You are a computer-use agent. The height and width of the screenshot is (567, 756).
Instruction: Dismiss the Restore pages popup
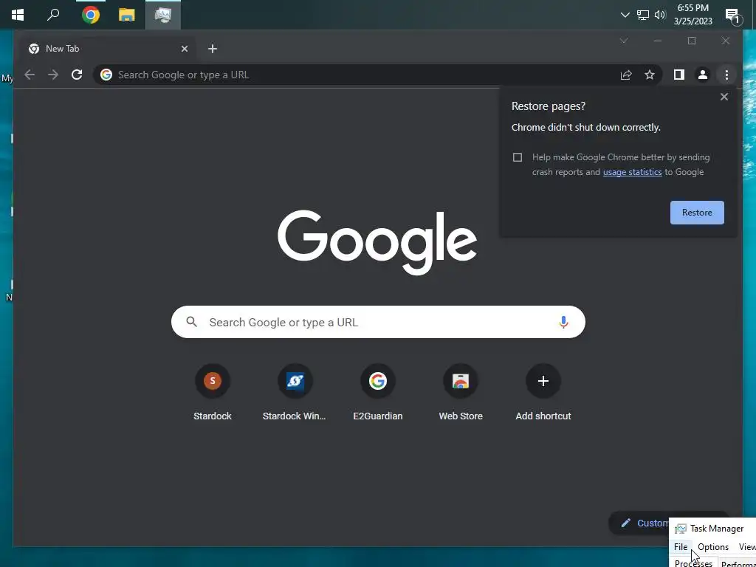724,97
